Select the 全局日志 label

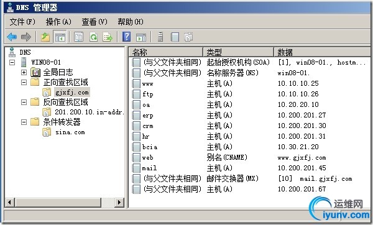coord(58,72)
